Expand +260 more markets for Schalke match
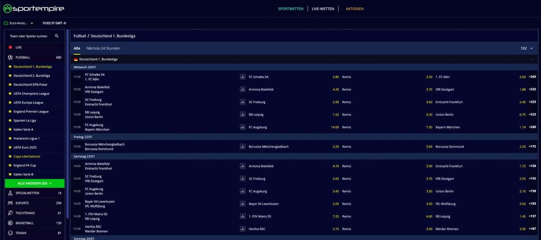This screenshot has height=240, width=541. pos(532,77)
